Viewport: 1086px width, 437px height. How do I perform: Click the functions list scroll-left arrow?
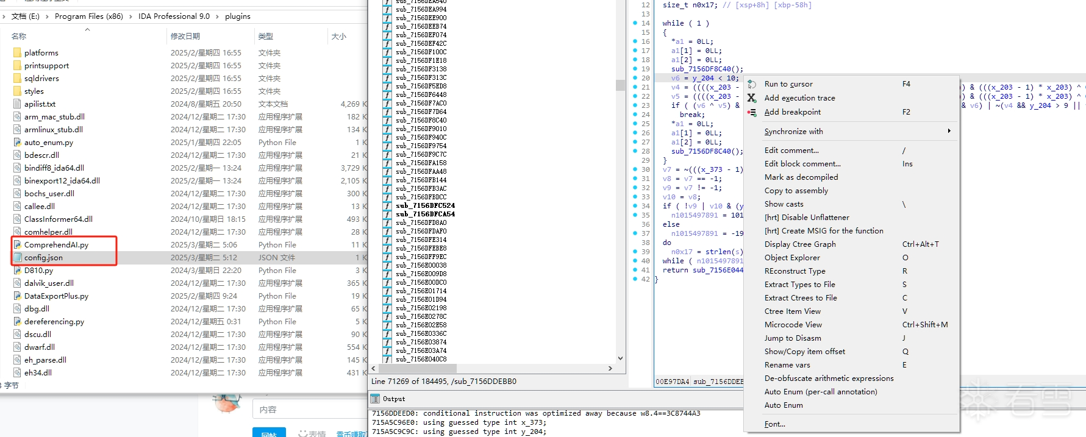374,369
